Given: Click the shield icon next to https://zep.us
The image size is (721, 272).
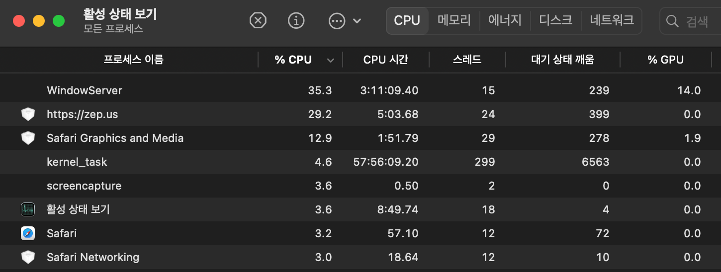Looking at the screenshot, I should click(28, 114).
